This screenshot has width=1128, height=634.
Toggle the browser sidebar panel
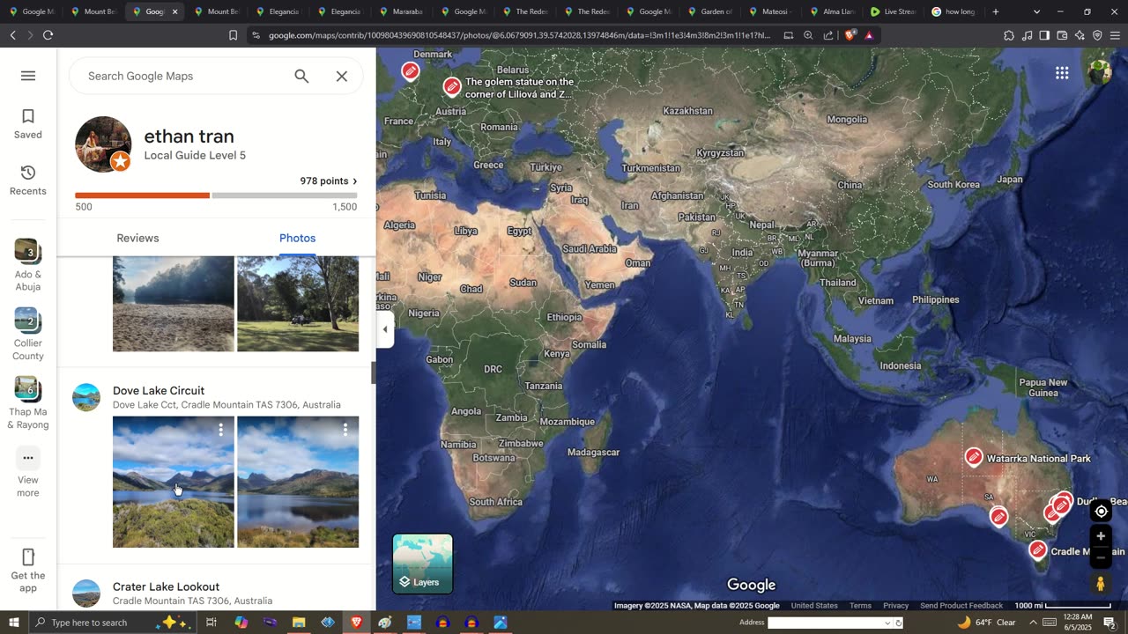(1044, 35)
